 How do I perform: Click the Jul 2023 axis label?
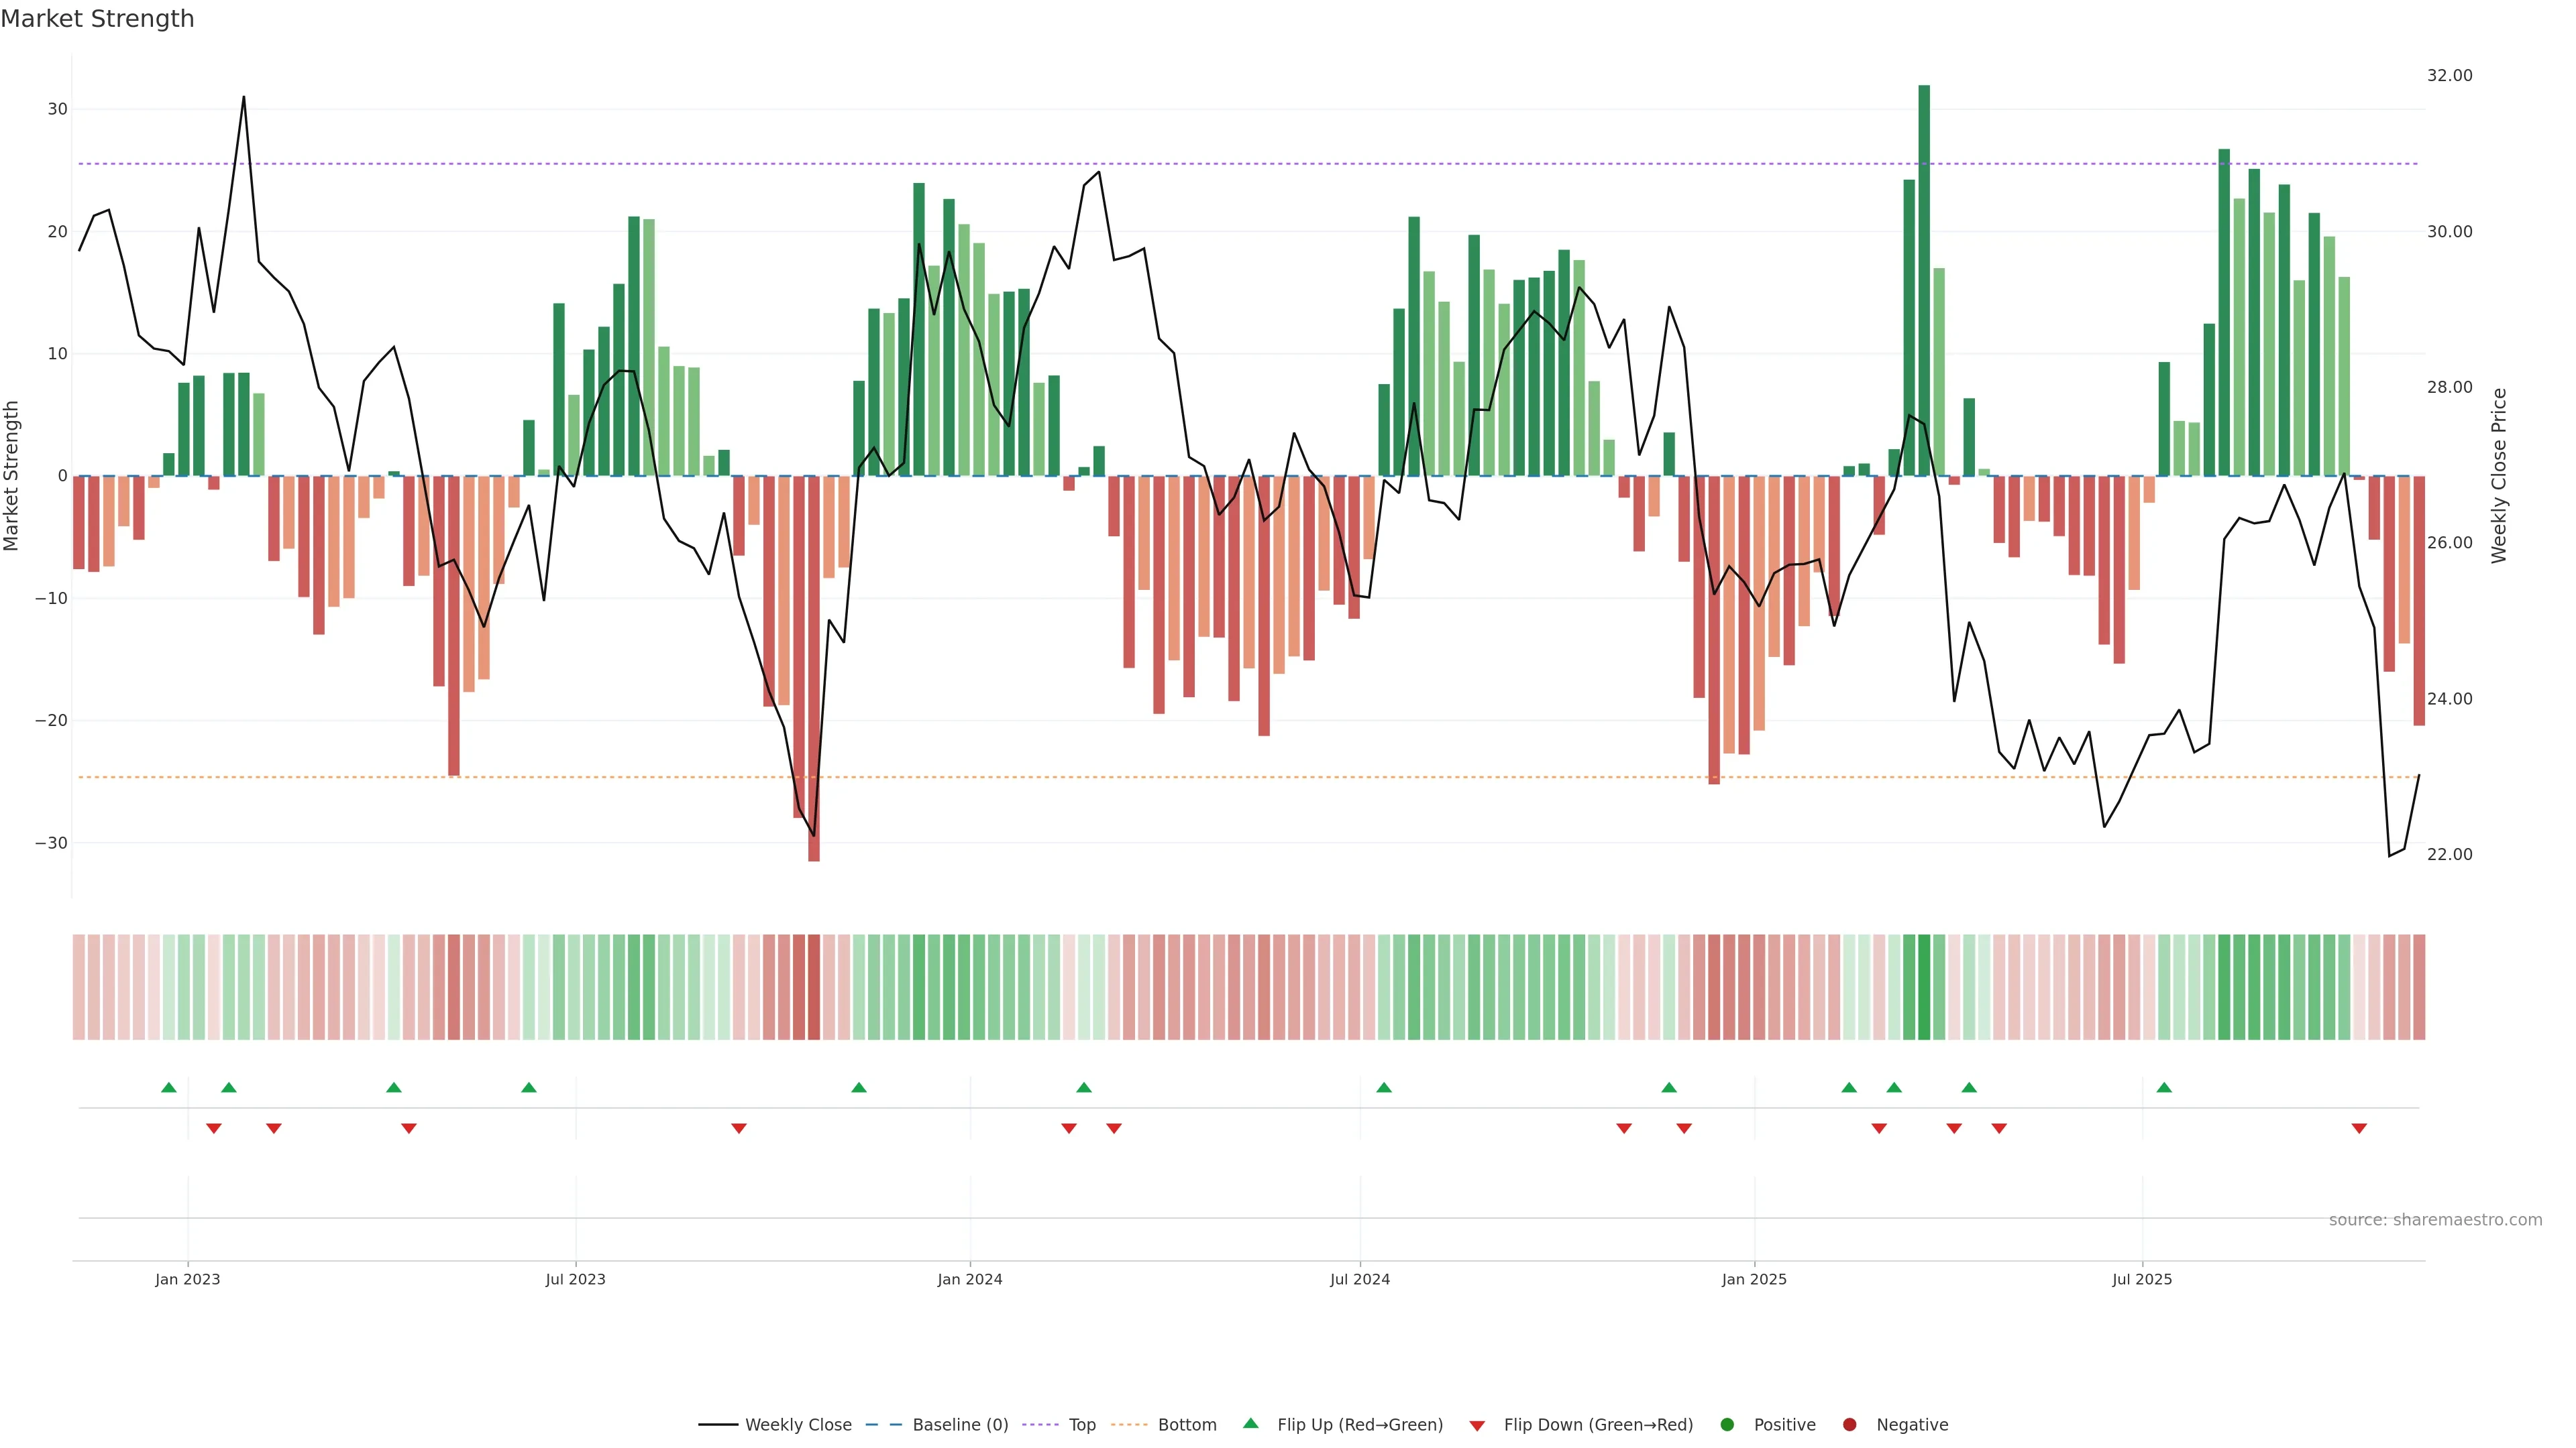(x=575, y=1279)
